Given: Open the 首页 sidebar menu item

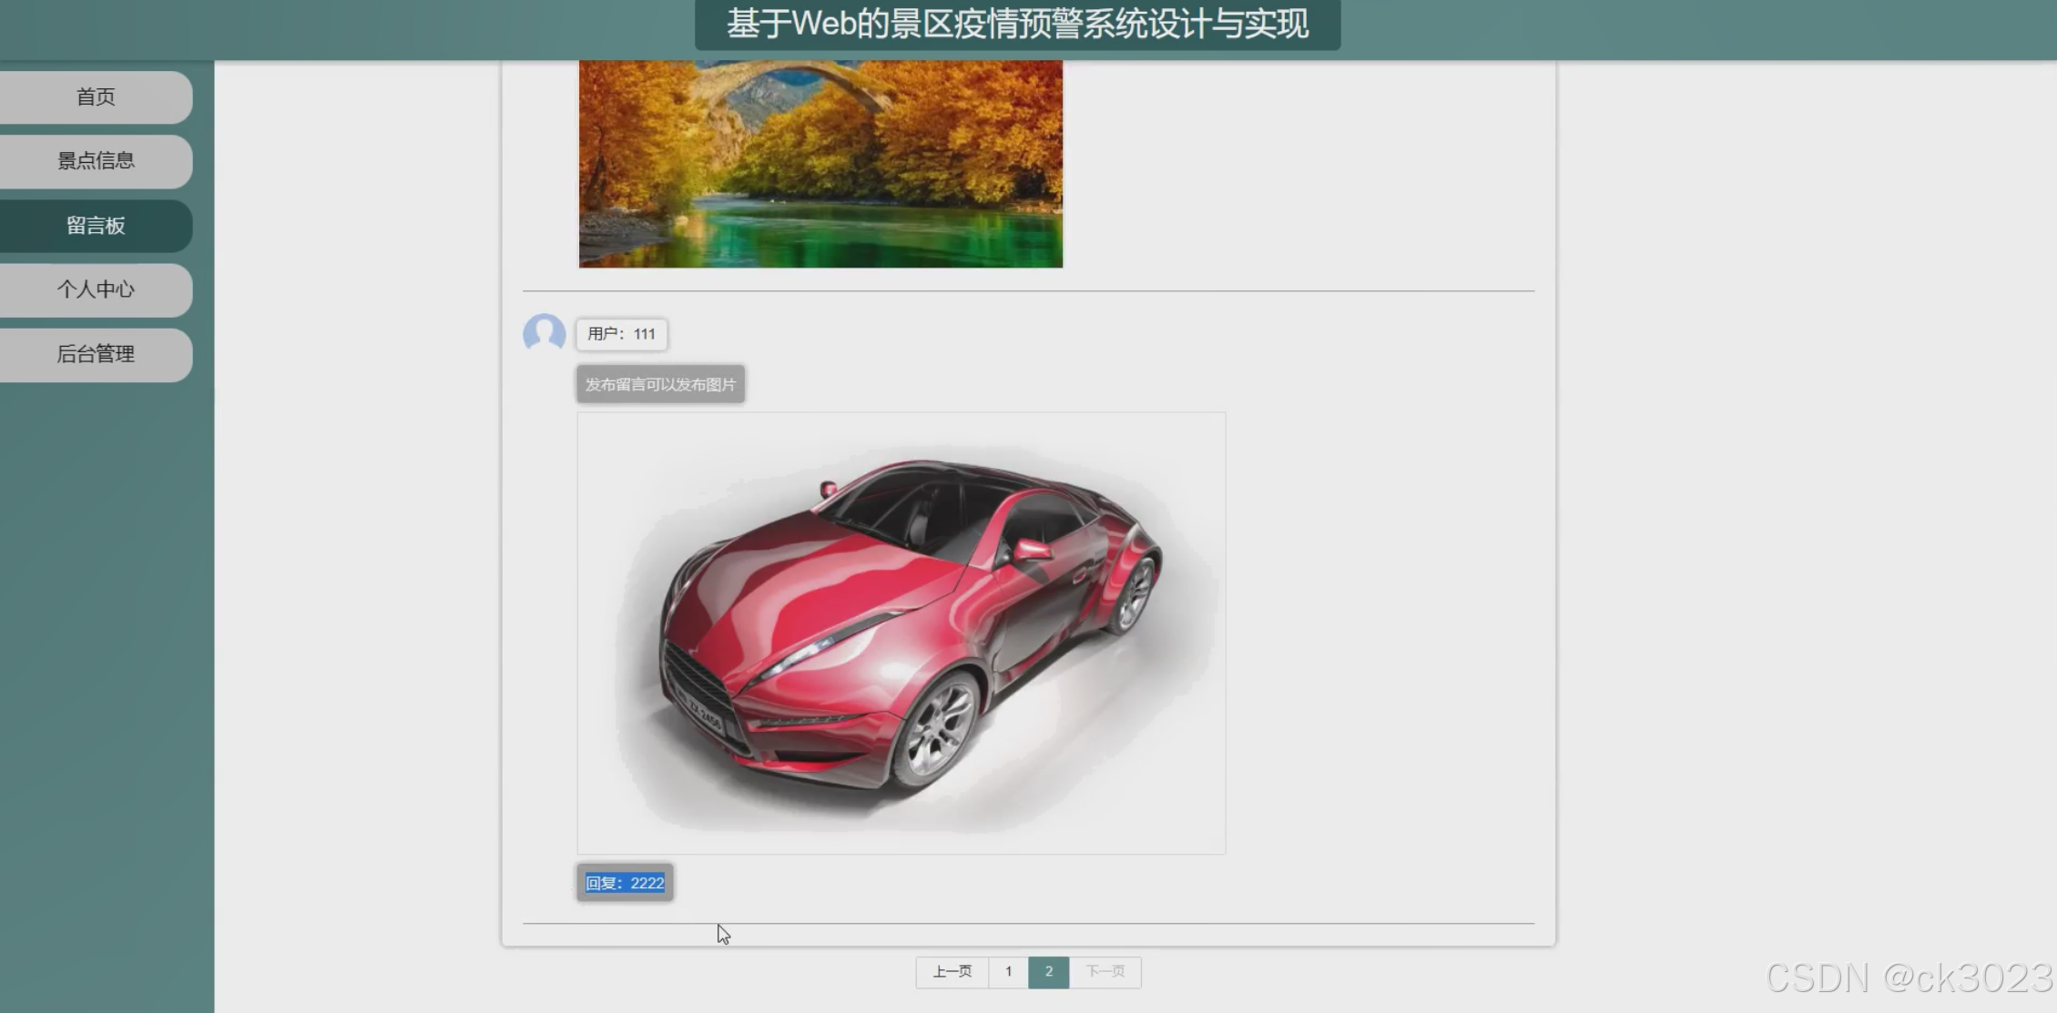Looking at the screenshot, I should click(96, 96).
